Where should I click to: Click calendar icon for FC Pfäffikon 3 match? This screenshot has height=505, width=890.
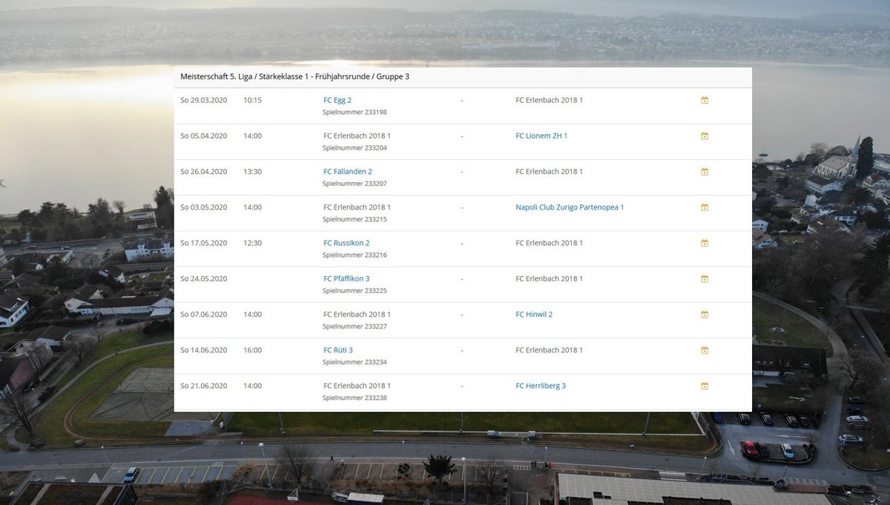click(705, 278)
